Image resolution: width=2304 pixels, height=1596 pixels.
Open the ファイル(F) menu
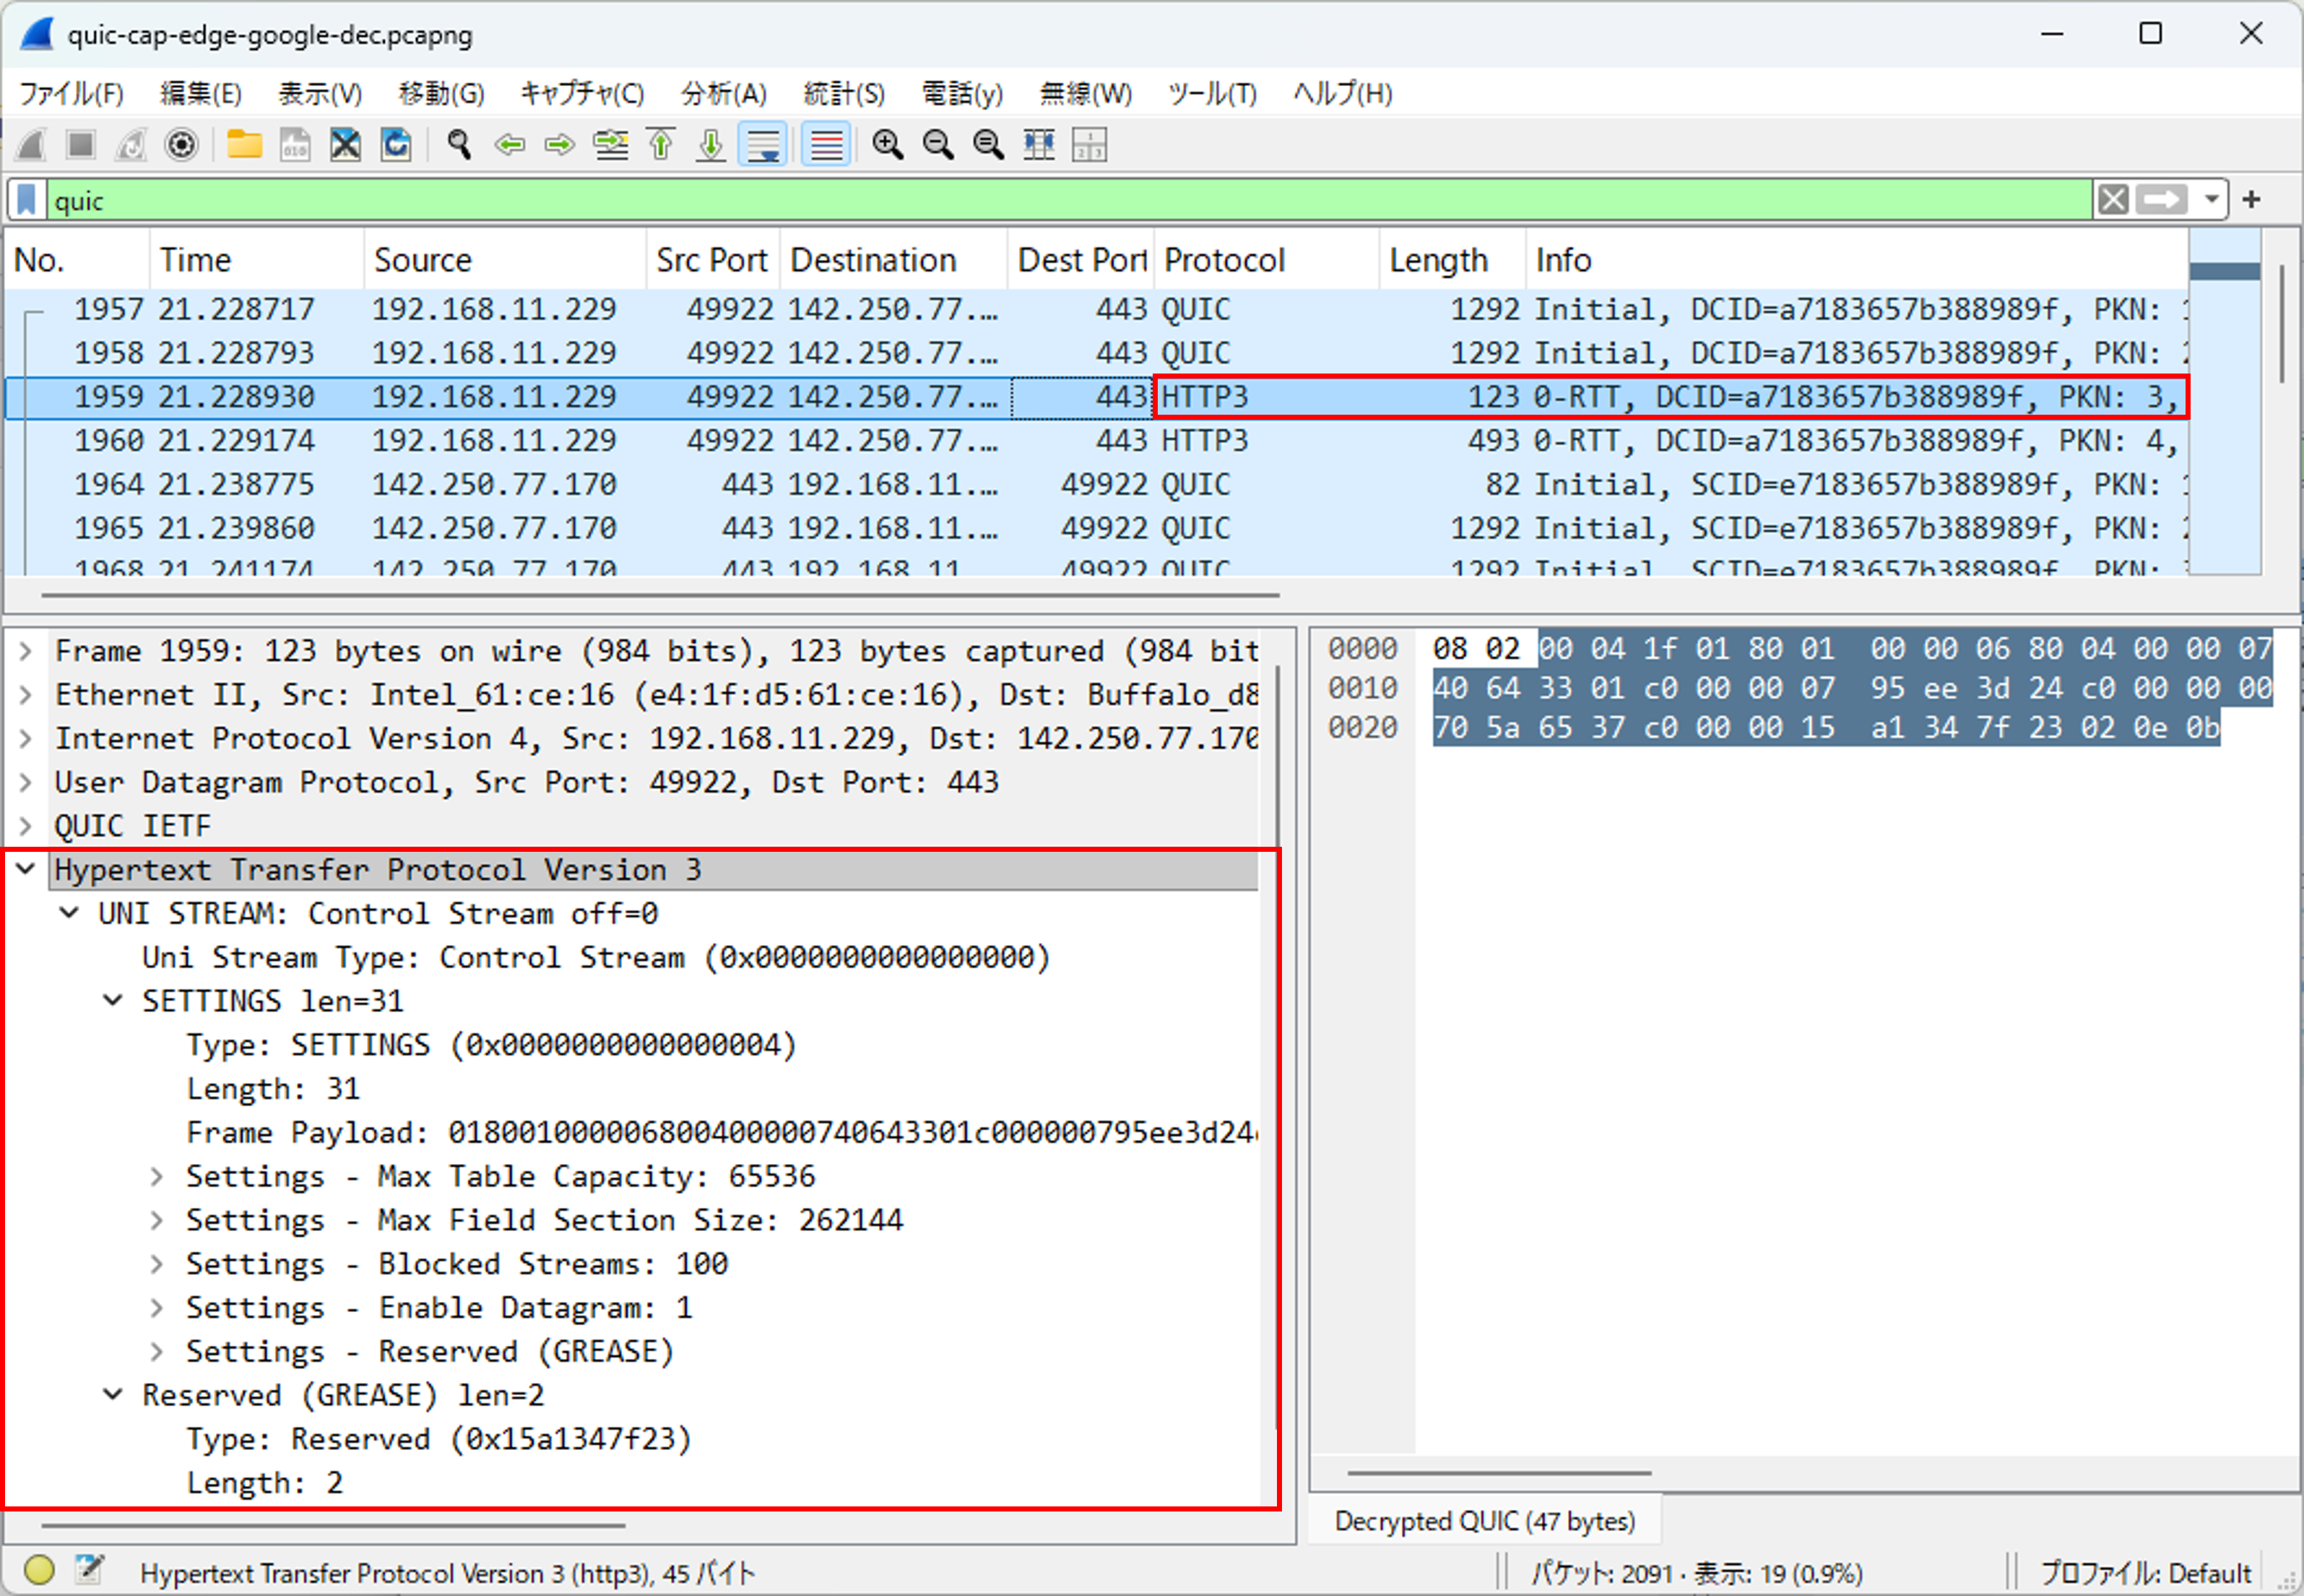(x=71, y=94)
